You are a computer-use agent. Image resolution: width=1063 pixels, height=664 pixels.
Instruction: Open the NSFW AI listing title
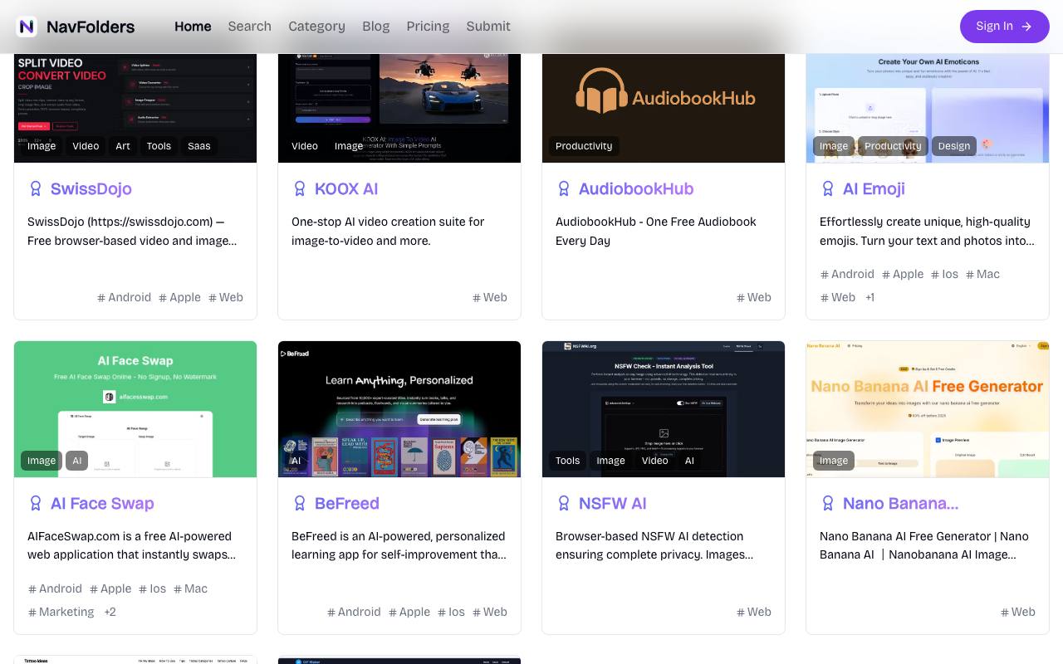(x=613, y=504)
